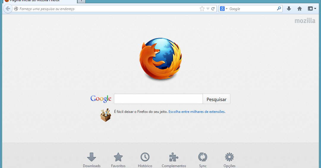Viewport: 321px width, 168px height.
Task: Open a new tab with plus button
Action: tap(81, 1)
